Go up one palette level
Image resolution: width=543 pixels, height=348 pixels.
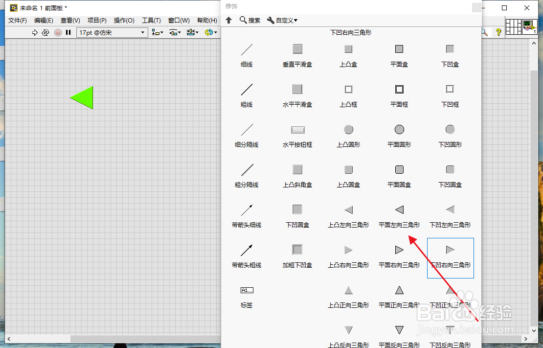pos(228,20)
